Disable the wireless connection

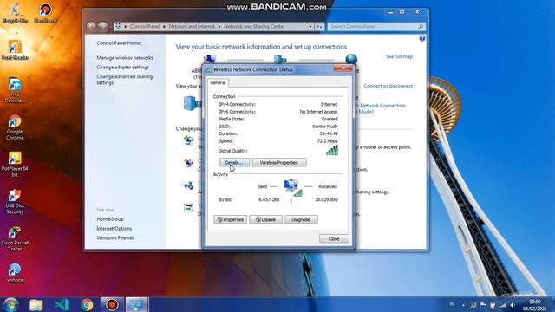pyautogui.click(x=265, y=219)
